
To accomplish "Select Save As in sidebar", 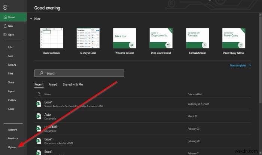I will [x=12, y=65].
